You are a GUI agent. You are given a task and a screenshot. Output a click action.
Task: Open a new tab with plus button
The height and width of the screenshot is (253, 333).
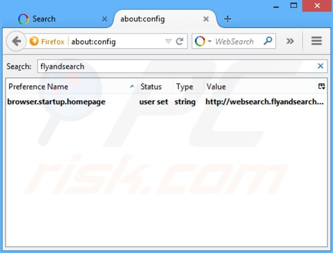[x=228, y=19]
